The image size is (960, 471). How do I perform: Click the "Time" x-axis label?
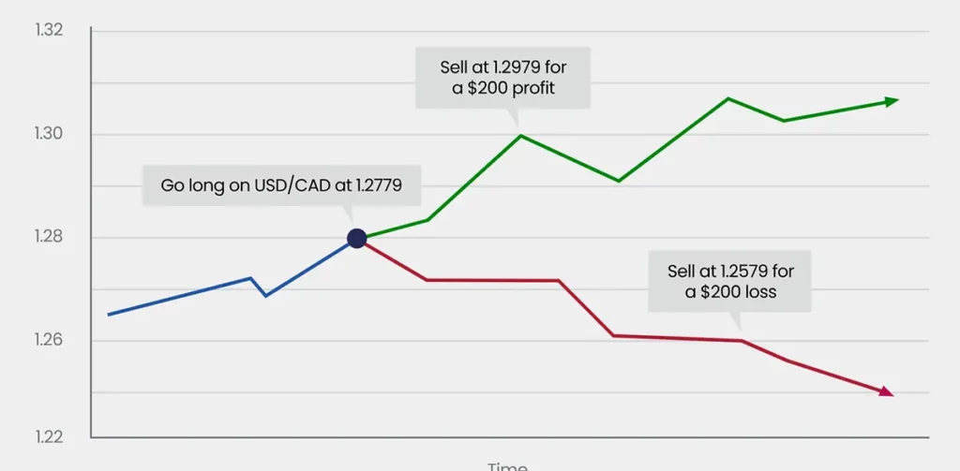point(507,465)
